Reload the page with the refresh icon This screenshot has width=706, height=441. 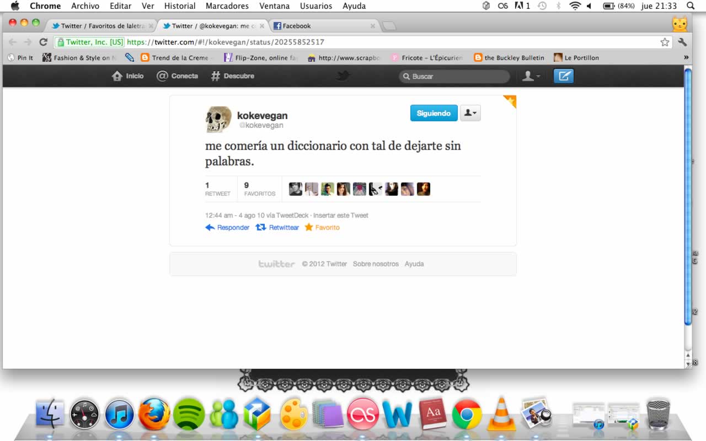[43, 42]
